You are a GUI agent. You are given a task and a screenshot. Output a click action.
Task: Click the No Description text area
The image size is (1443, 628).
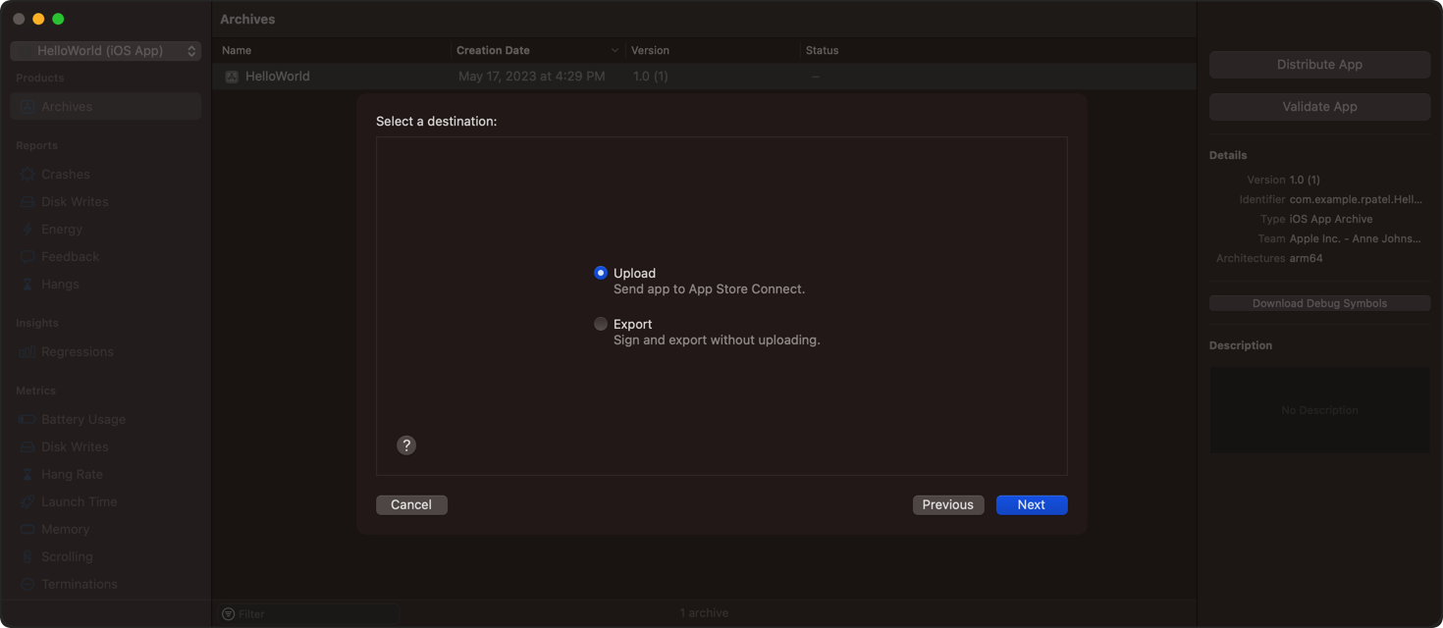coord(1319,410)
